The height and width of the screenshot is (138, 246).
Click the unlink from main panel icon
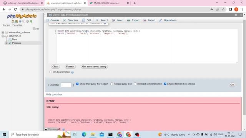[x=38, y=29]
